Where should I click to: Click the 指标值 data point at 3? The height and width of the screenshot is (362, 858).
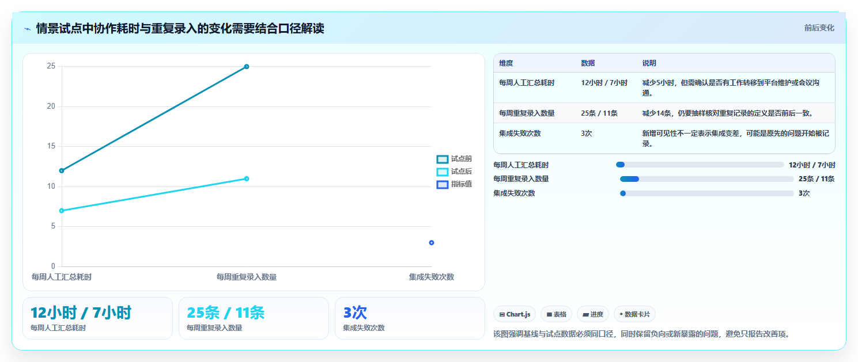432,242
